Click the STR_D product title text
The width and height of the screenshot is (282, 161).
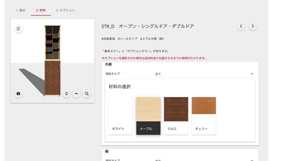tap(147, 26)
